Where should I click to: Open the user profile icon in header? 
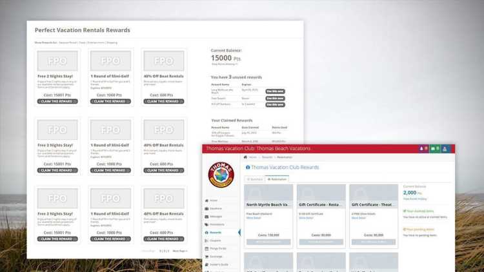[x=445, y=149]
